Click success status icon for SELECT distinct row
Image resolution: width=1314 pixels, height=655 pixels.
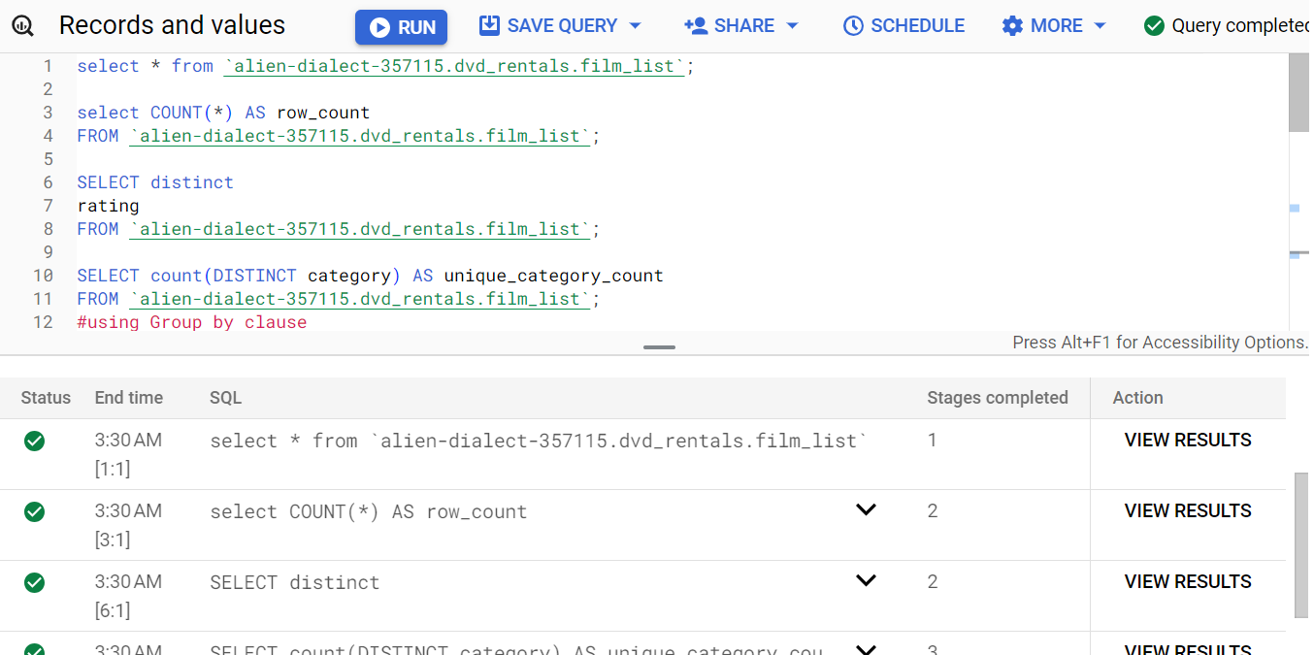click(34, 582)
